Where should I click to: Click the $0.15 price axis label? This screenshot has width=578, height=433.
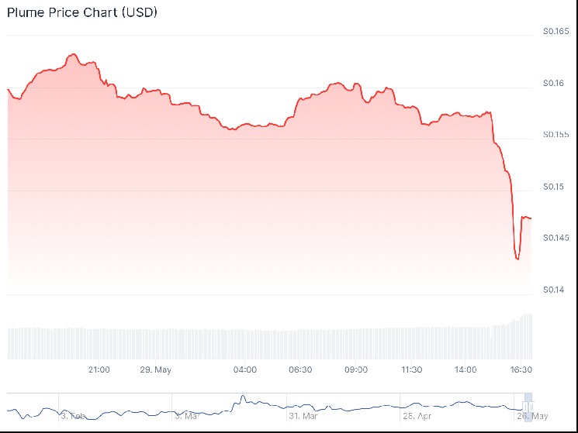[x=556, y=186]
